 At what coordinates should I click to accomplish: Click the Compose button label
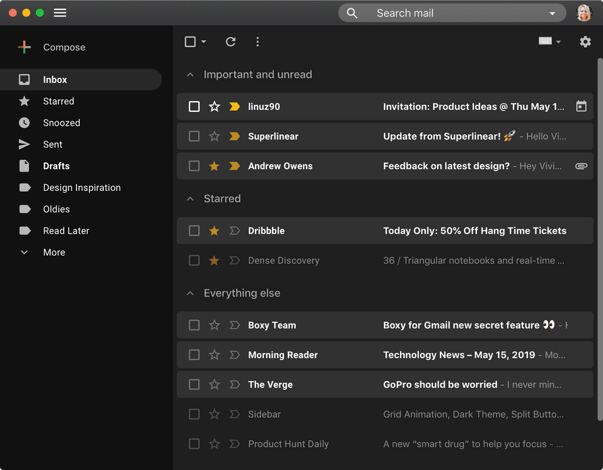pos(64,47)
